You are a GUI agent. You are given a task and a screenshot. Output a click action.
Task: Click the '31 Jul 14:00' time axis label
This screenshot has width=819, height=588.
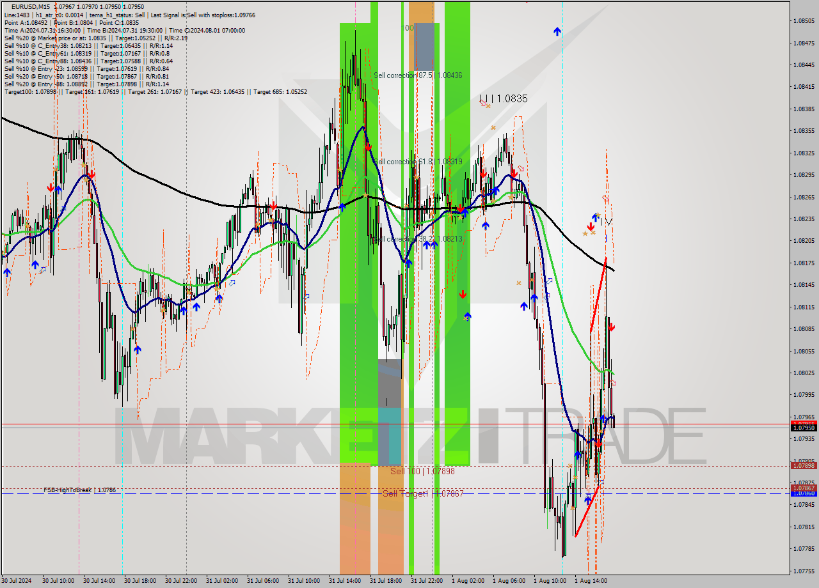tap(346, 581)
